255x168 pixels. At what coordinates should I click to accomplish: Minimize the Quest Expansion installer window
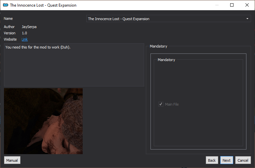[217, 5]
